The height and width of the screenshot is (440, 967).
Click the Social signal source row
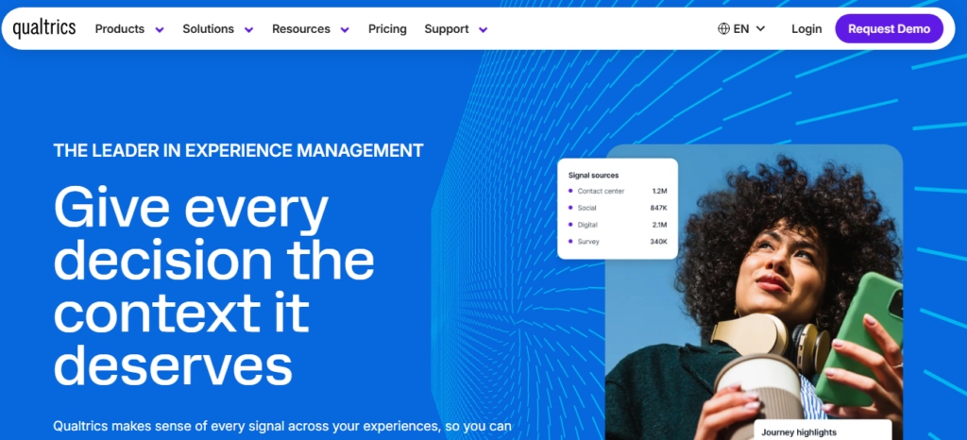618,208
